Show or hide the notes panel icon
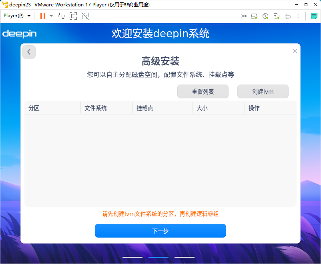The width and height of the screenshot is (321, 264). (x=315, y=16)
